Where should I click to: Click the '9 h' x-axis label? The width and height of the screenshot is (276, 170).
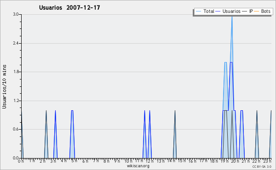117,161
